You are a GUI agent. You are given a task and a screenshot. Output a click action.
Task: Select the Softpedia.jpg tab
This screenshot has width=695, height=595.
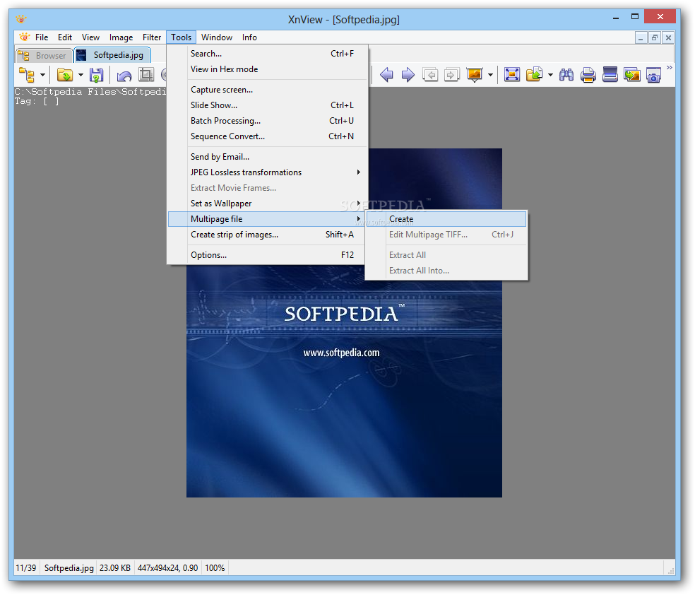(112, 55)
